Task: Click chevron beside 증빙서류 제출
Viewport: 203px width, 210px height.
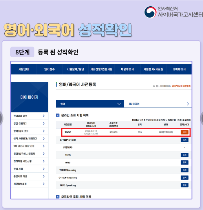Action: coord(44,176)
